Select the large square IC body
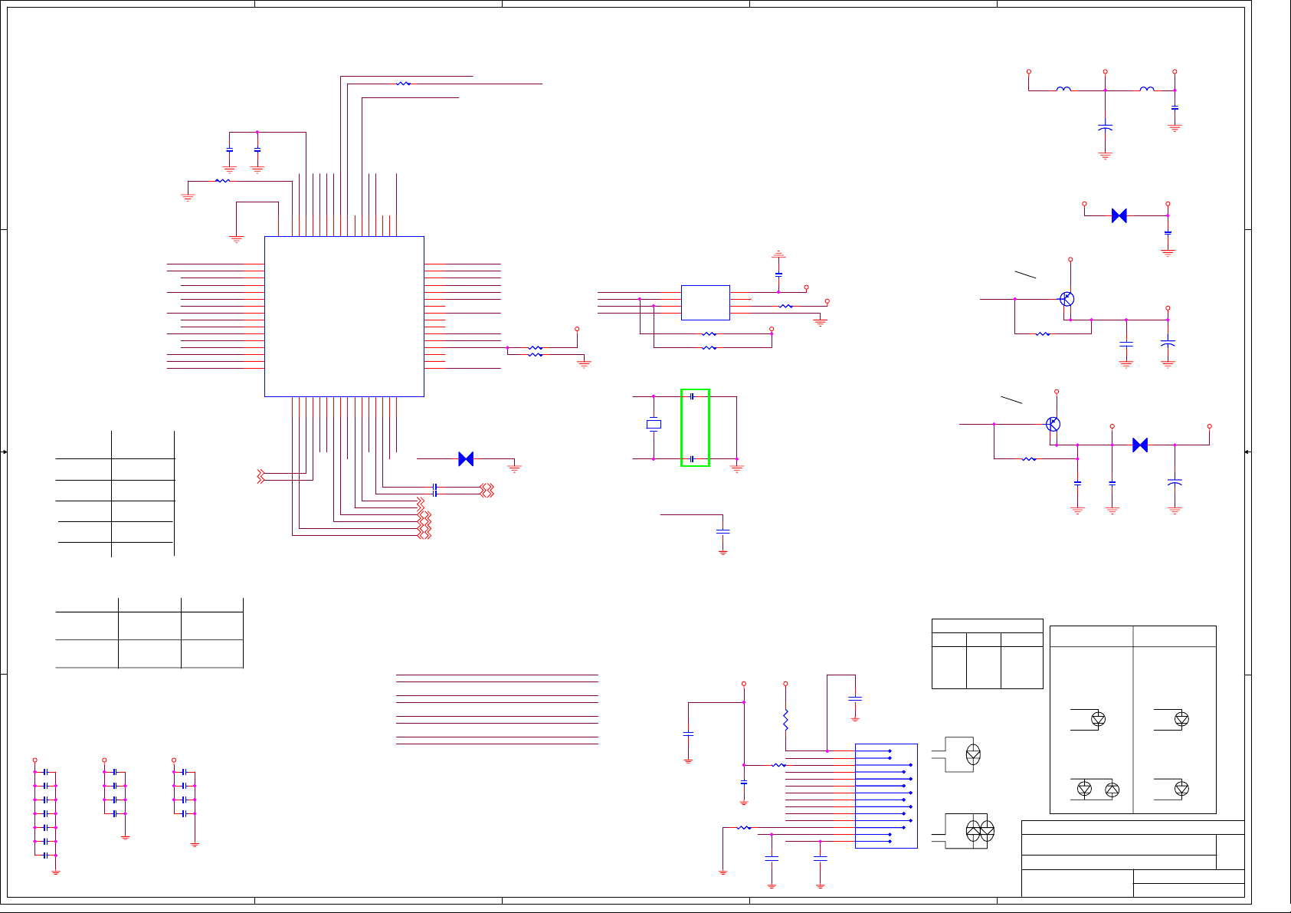Image resolution: width=1291 pixels, height=913 pixels. coord(344,317)
